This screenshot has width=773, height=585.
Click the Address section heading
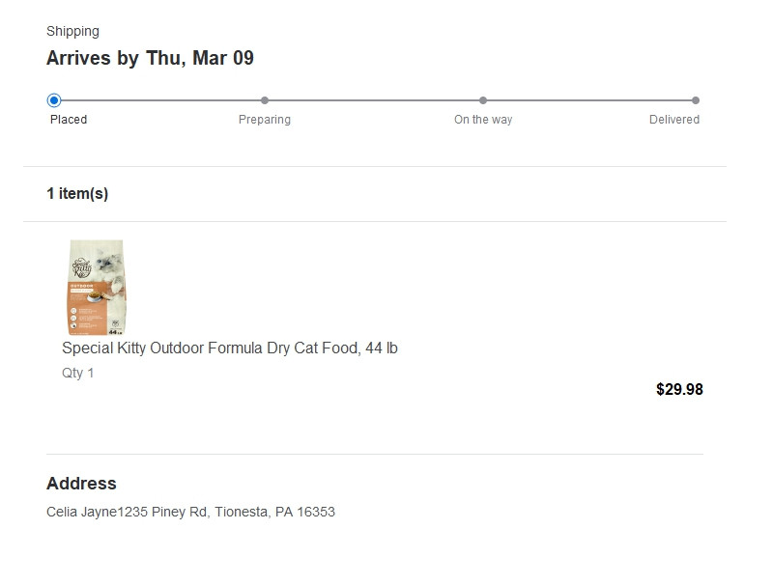point(81,484)
